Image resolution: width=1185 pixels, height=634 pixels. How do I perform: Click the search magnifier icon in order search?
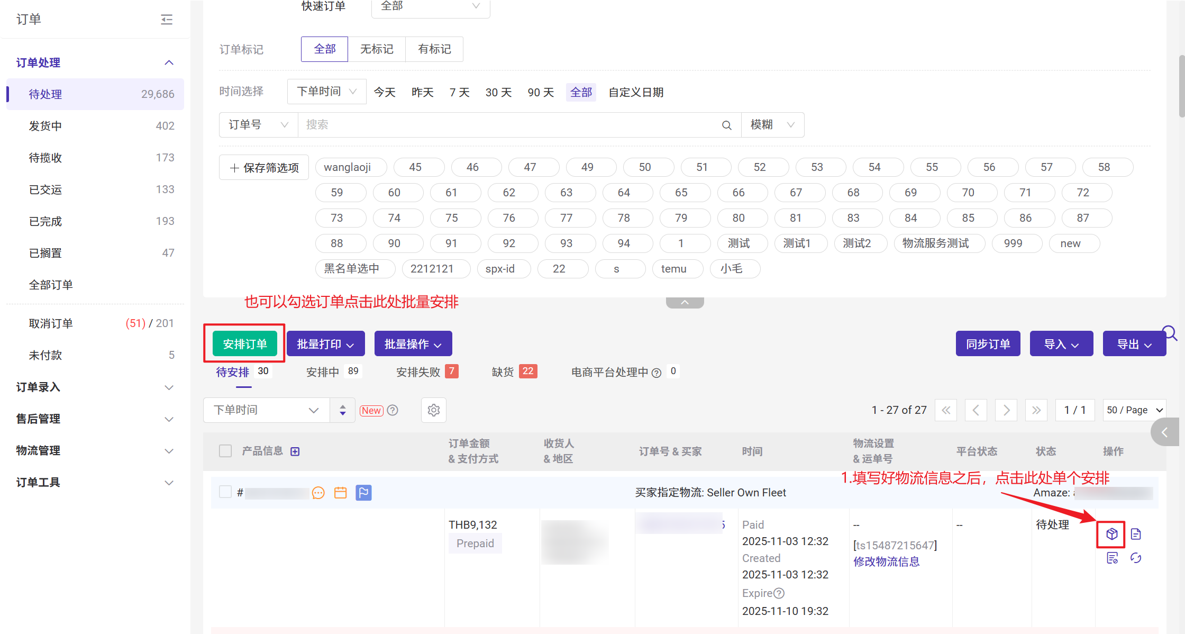tap(727, 125)
